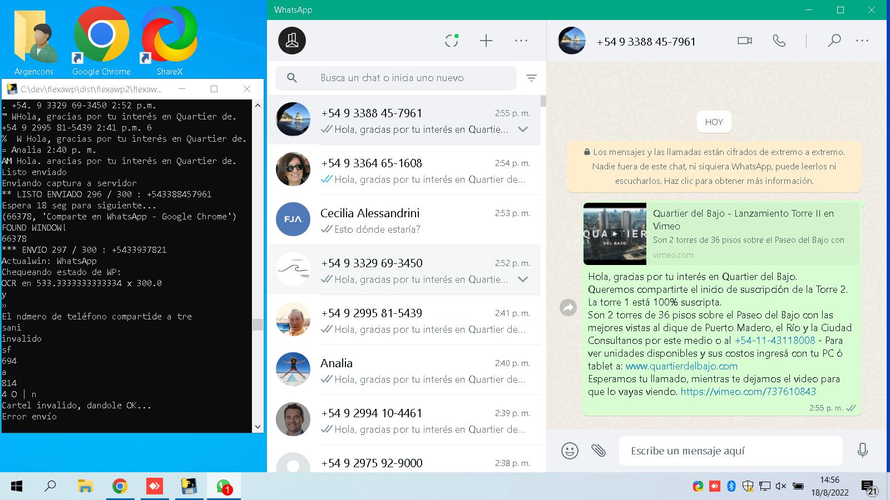Screen dimensions: 890x500
Task: Switch to Chrome in the taskbar
Action: [x=120, y=487]
